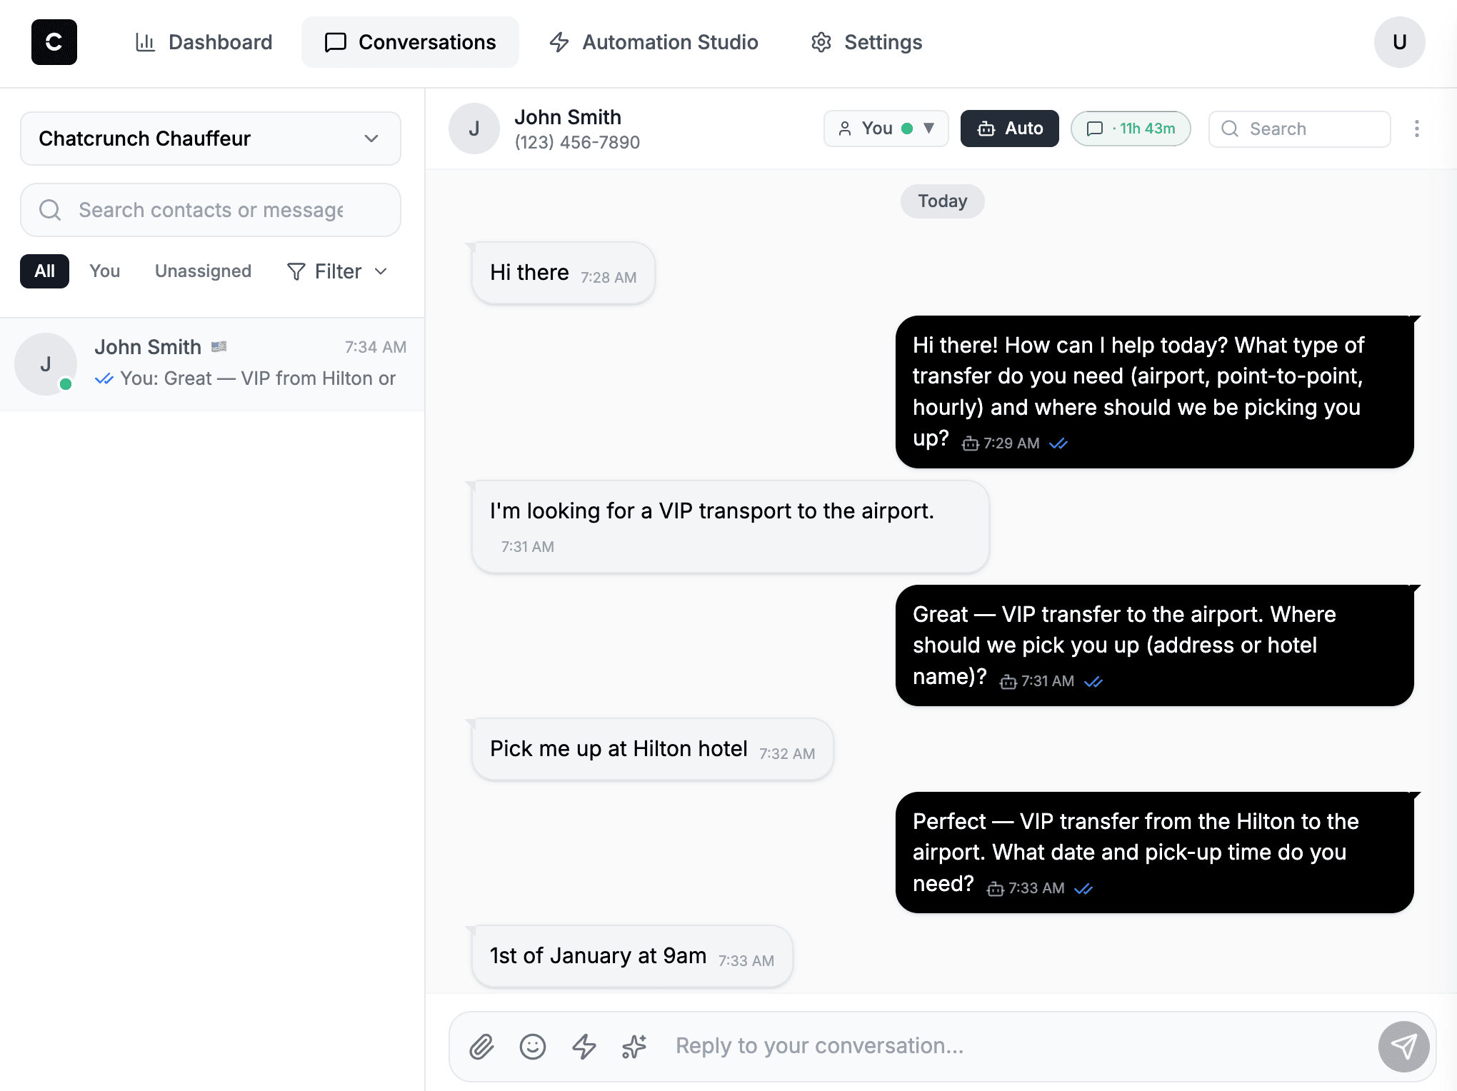
Task: Open Settings in top navigation
Action: [866, 42]
